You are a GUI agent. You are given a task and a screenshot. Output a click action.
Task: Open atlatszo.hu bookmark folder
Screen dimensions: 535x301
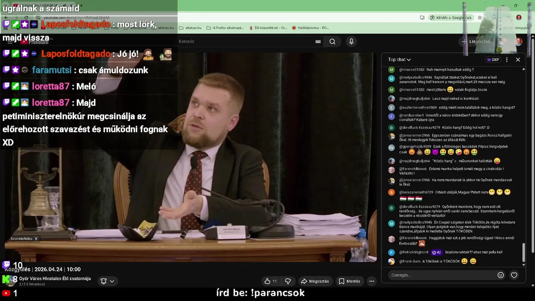coord(190,28)
